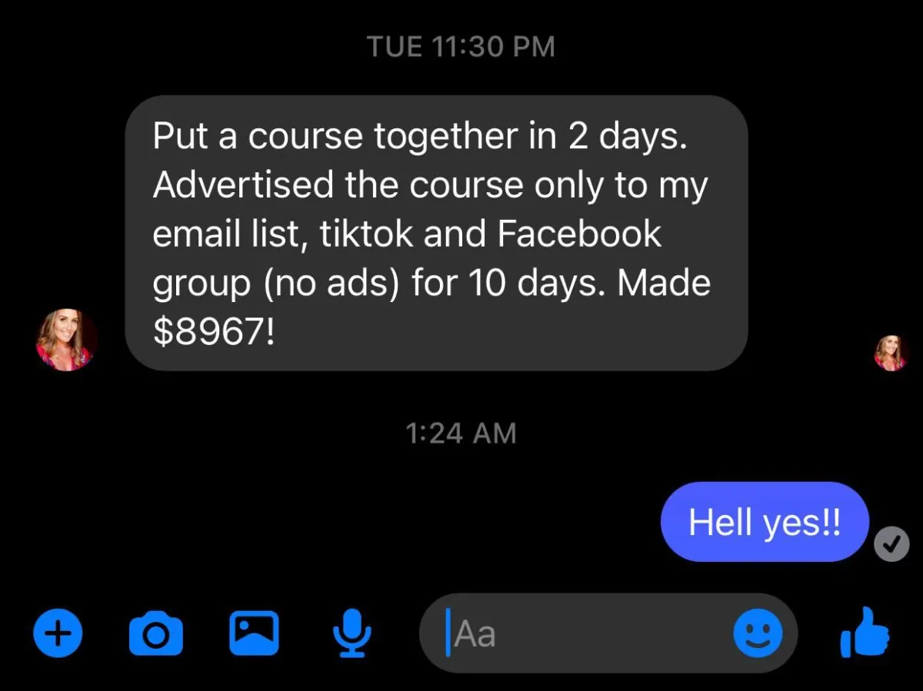Tap the 1:24 AM timestamp
This screenshot has height=691, width=923.
point(461,434)
